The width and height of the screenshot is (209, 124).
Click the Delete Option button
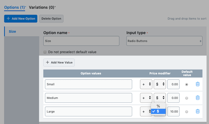[51, 19]
